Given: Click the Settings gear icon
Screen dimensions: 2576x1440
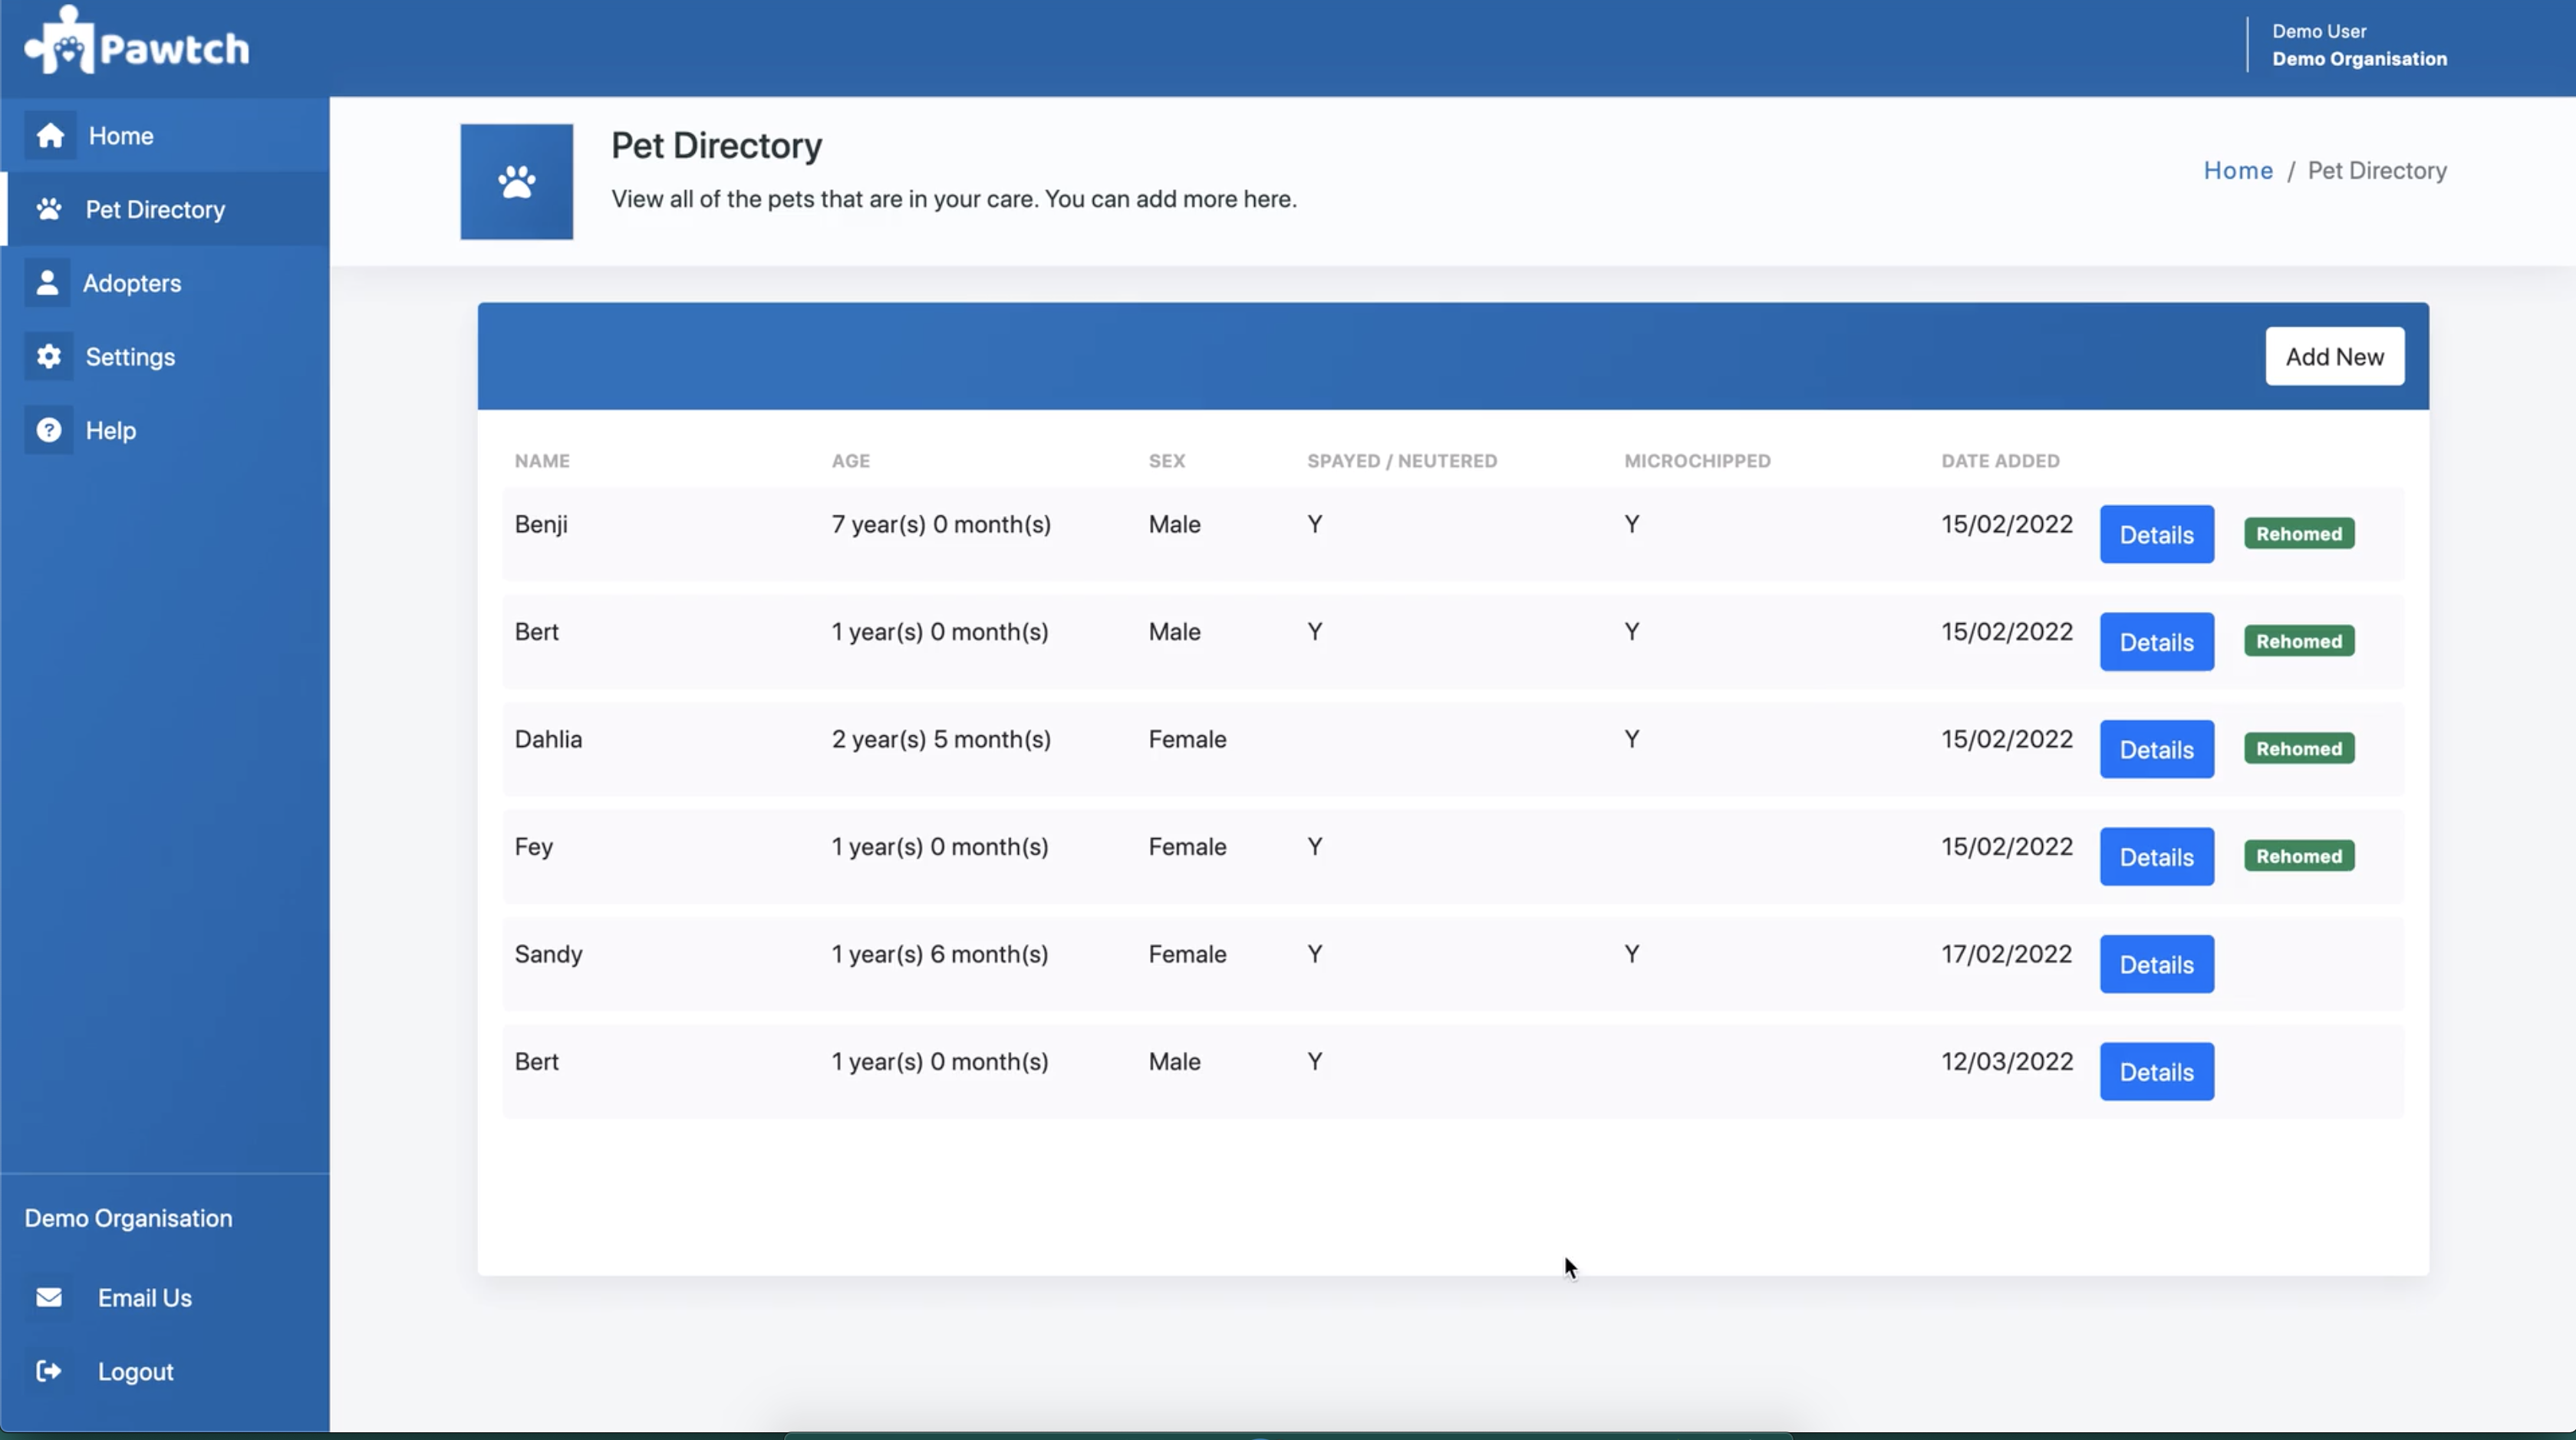Looking at the screenshot, I should [49, 357].
